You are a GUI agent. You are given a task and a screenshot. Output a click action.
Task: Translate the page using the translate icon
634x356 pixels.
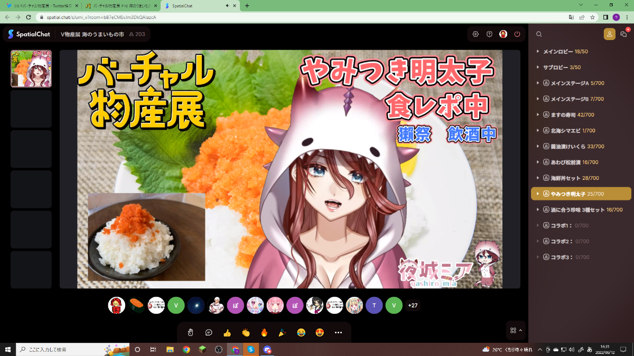[571, 17]
